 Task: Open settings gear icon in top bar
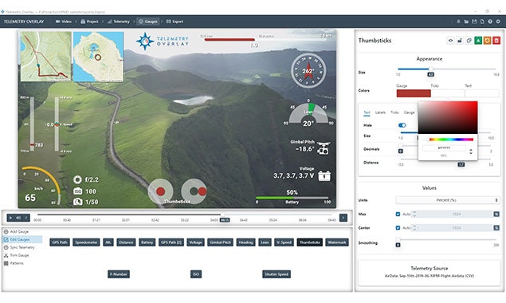[x=498, y=22]
